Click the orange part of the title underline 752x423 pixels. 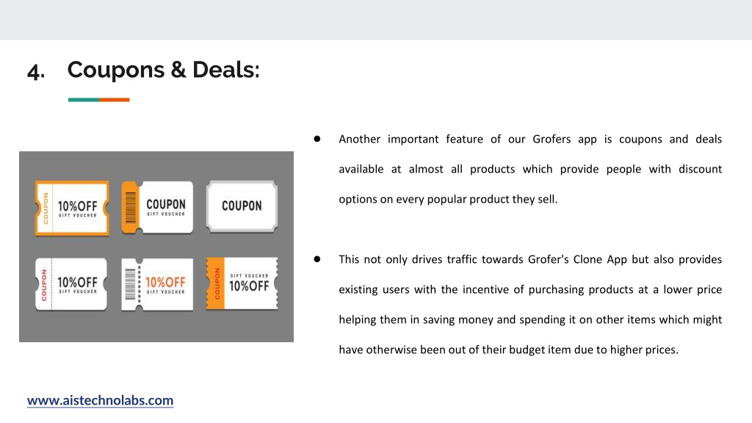click(114, 100)
